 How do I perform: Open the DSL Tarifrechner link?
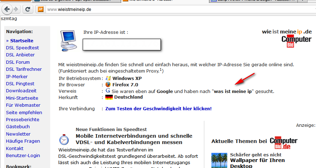(x=24, y=69)
